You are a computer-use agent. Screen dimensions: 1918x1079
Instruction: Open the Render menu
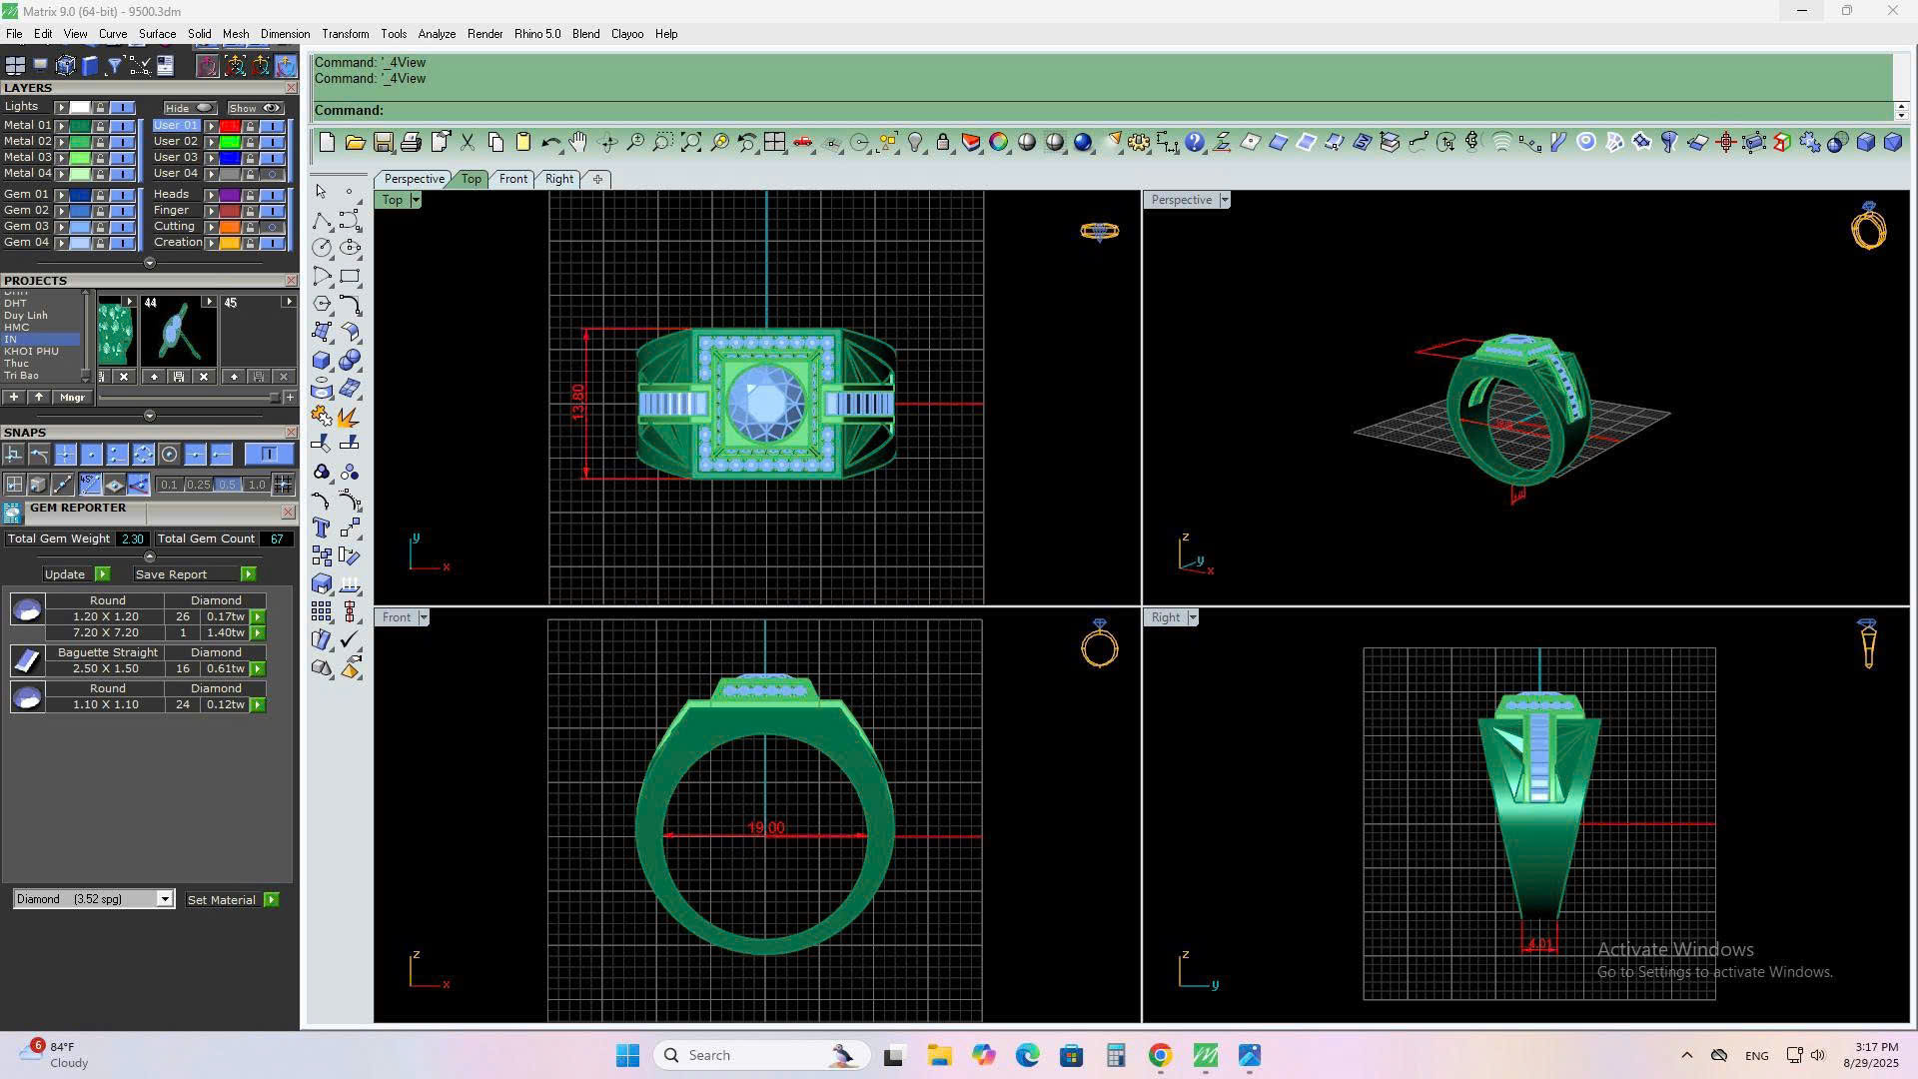pyautogui.click(x=484, y=34)
